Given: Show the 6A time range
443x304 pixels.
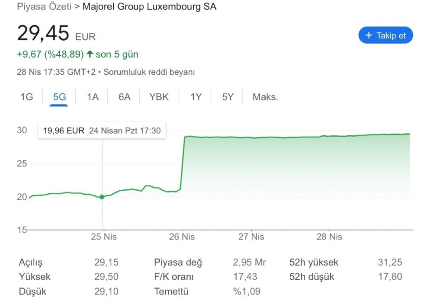Looking at the screenshot, I should [125, 97].
